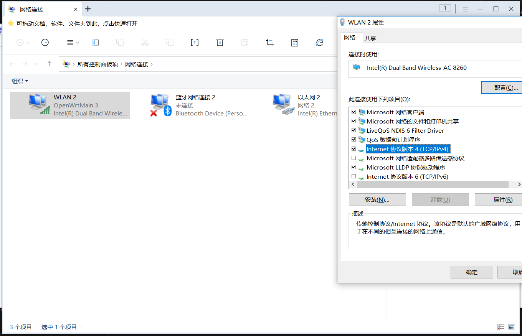The height and width of the screenshot is (336, 522).
Task: Open the recent locations dropdown arrow
Action: tap(36, 64)
